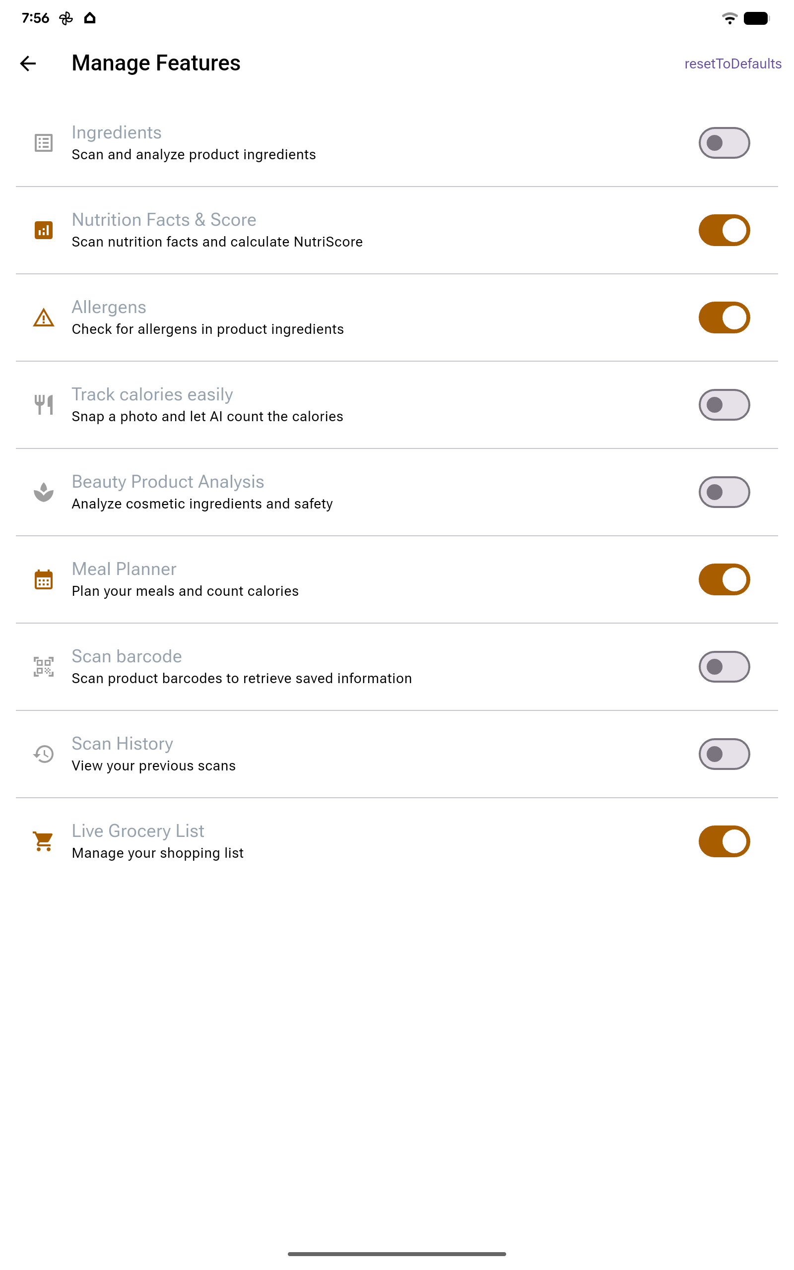Select the Track calories fork icon
This screenshot has width=794, height=1270.
(44, 404)
